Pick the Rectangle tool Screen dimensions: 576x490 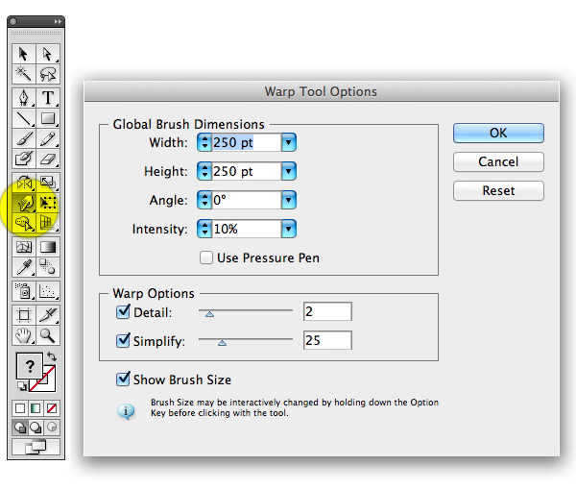[x=48, y=119]
